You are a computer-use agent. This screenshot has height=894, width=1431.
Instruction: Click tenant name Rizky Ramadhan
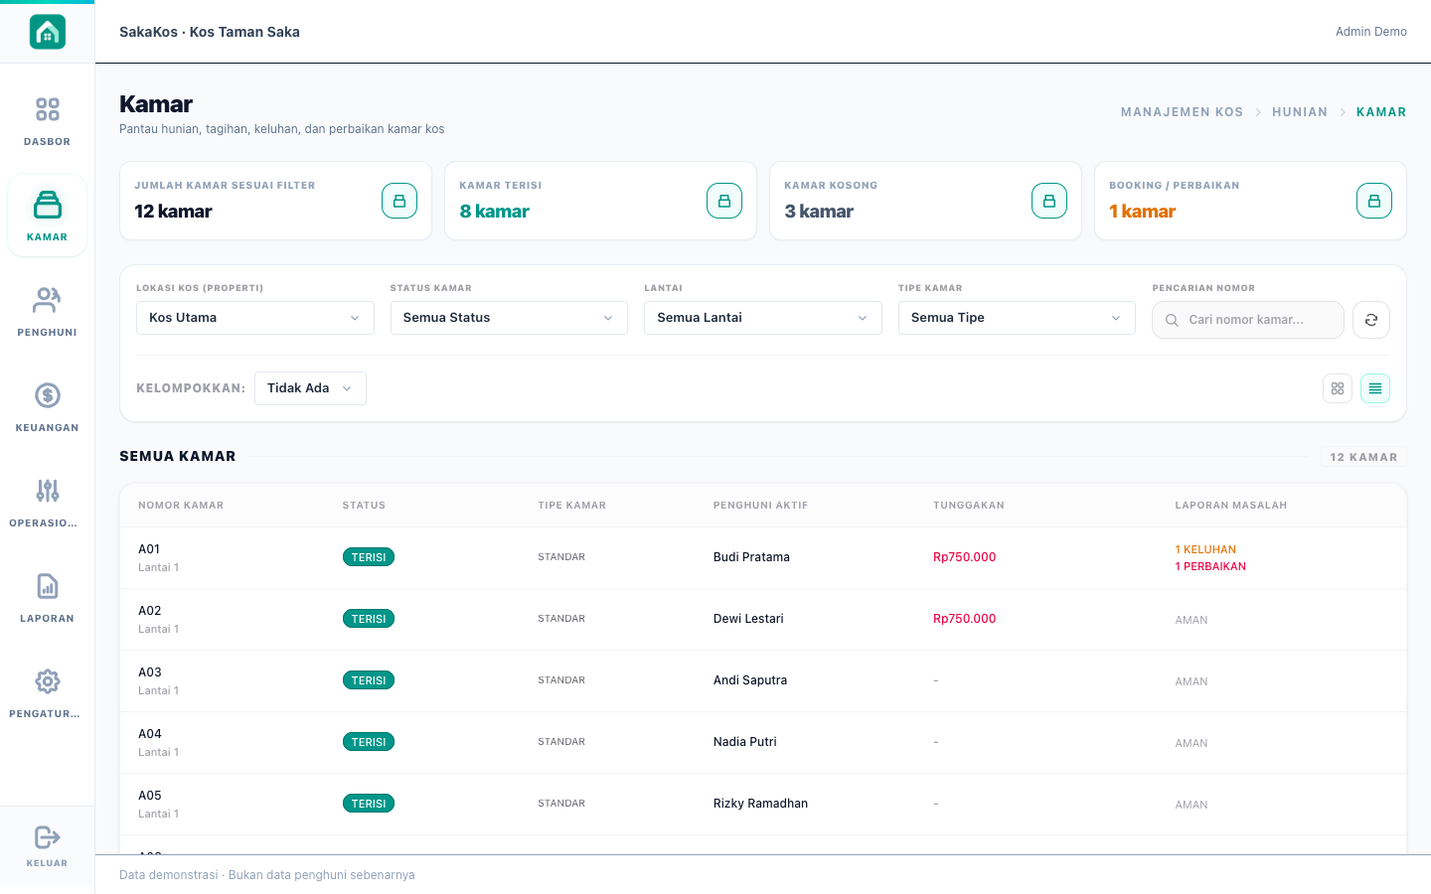point(760,804)
